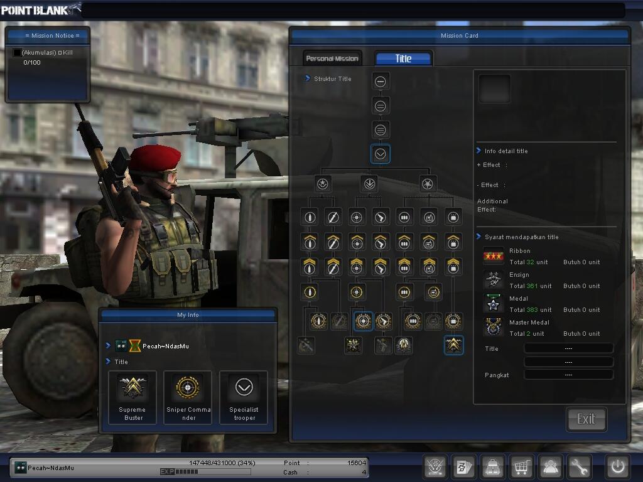Select the double-chevron radio title icon

429,267
